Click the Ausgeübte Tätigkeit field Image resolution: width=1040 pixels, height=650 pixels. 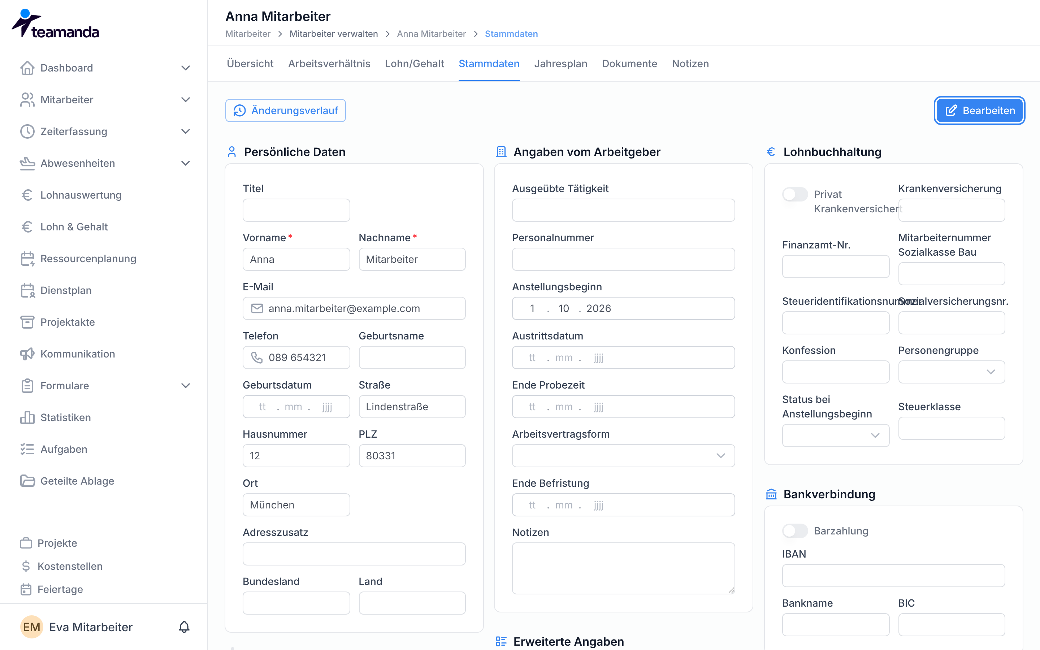tap(623, 210)
